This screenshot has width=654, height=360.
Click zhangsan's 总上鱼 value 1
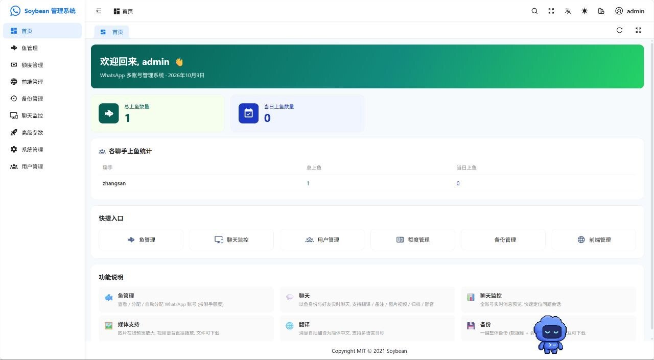pos(308,183)
